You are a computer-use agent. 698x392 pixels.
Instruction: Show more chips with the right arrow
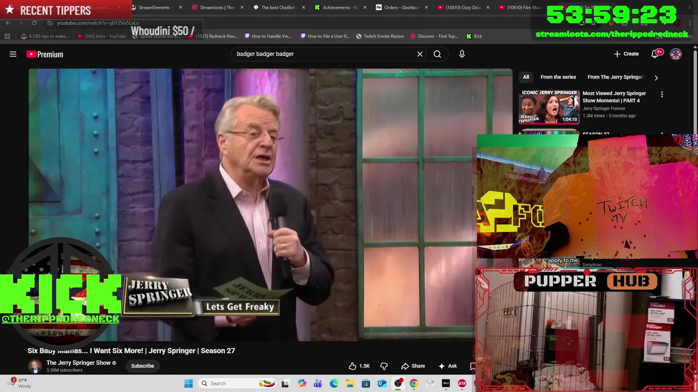[656, 77]
